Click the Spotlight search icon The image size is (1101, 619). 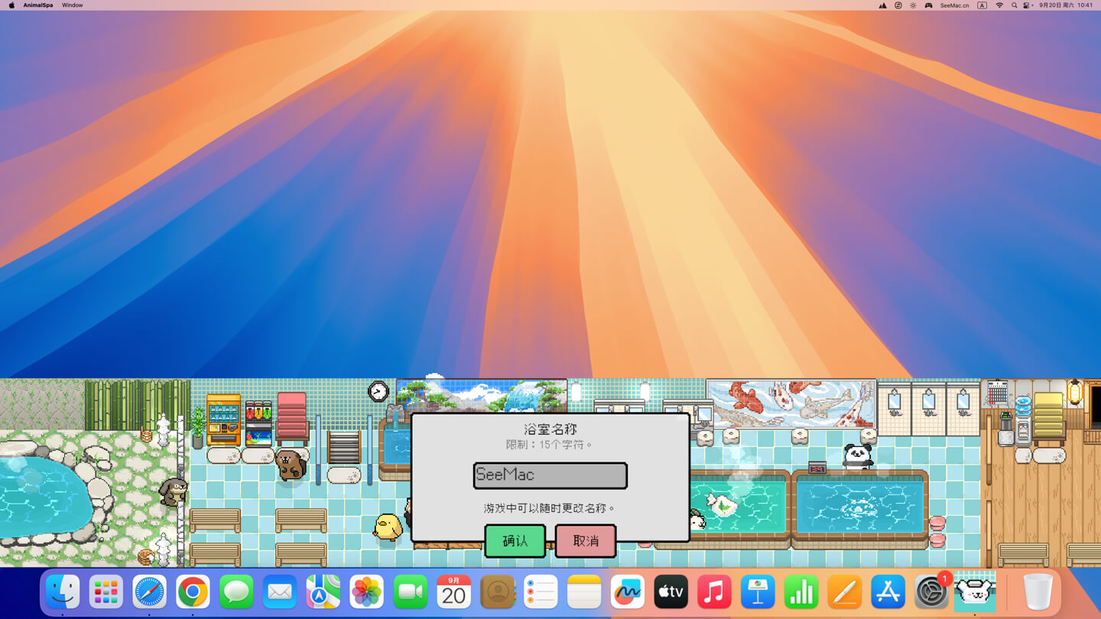click(1014, 5)
